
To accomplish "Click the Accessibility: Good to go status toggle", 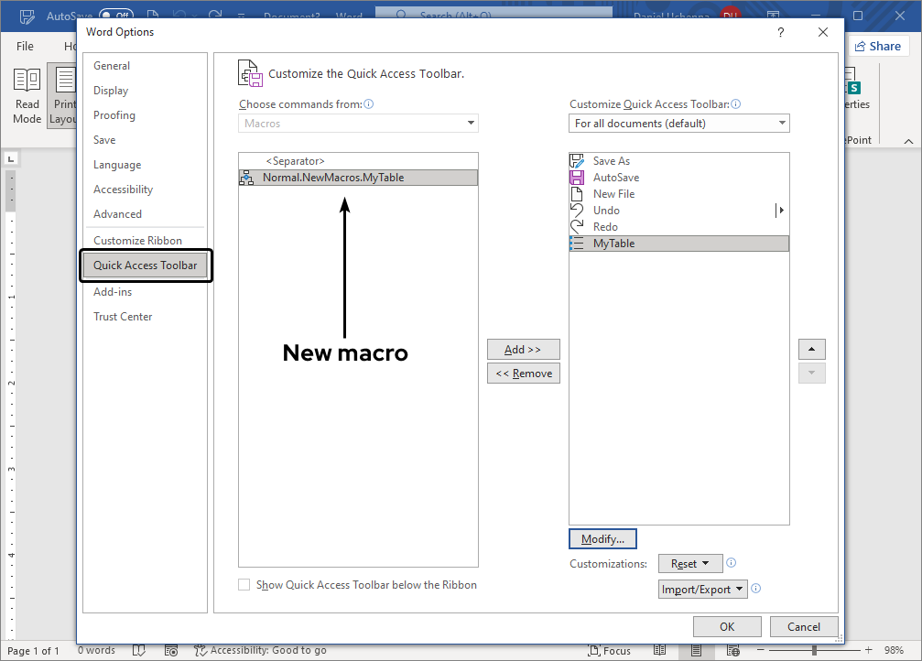I will point(260,650).
